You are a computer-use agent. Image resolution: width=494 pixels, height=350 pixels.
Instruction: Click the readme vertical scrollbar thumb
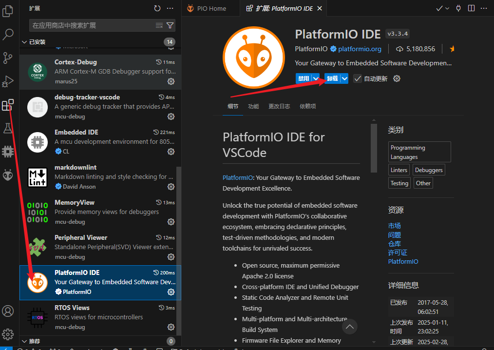point(374,148)
